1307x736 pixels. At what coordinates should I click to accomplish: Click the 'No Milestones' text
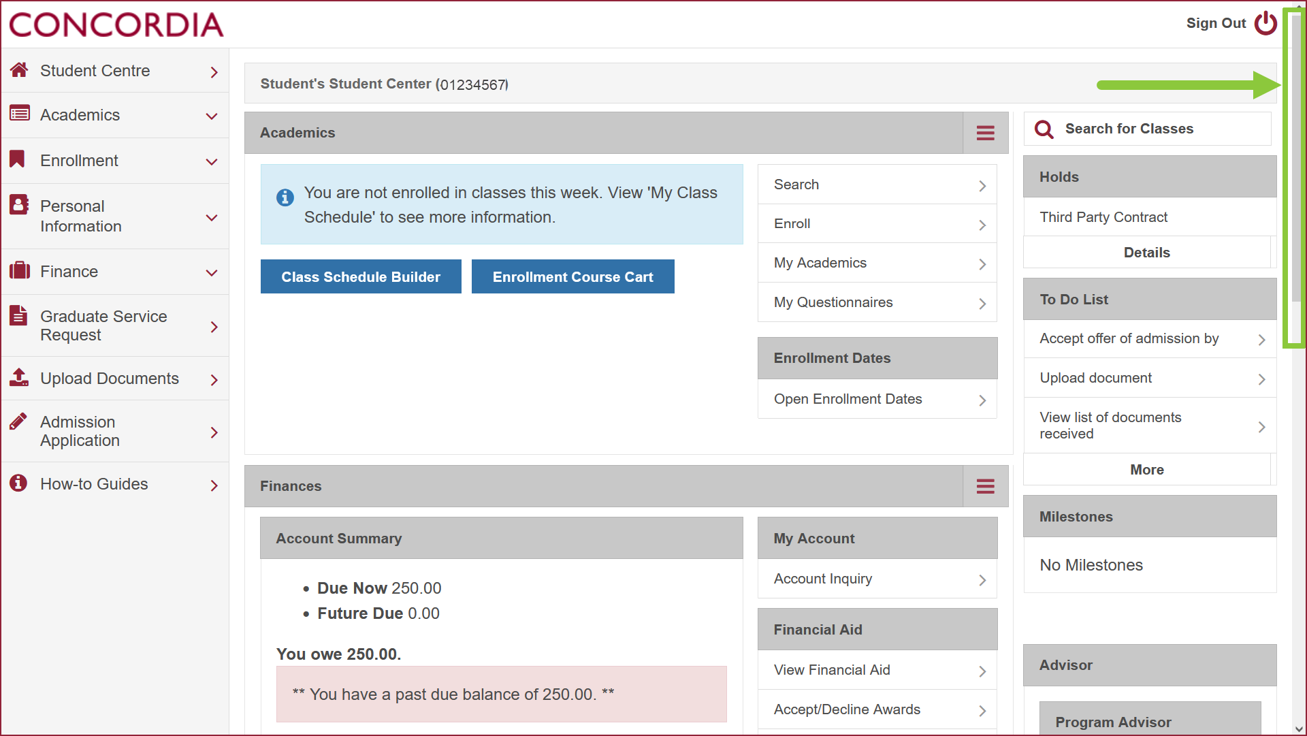(1091, 565)
